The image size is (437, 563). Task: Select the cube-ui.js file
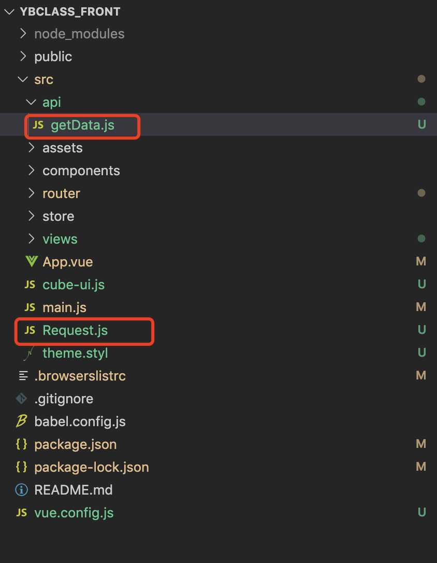click(x=74, y=285)
